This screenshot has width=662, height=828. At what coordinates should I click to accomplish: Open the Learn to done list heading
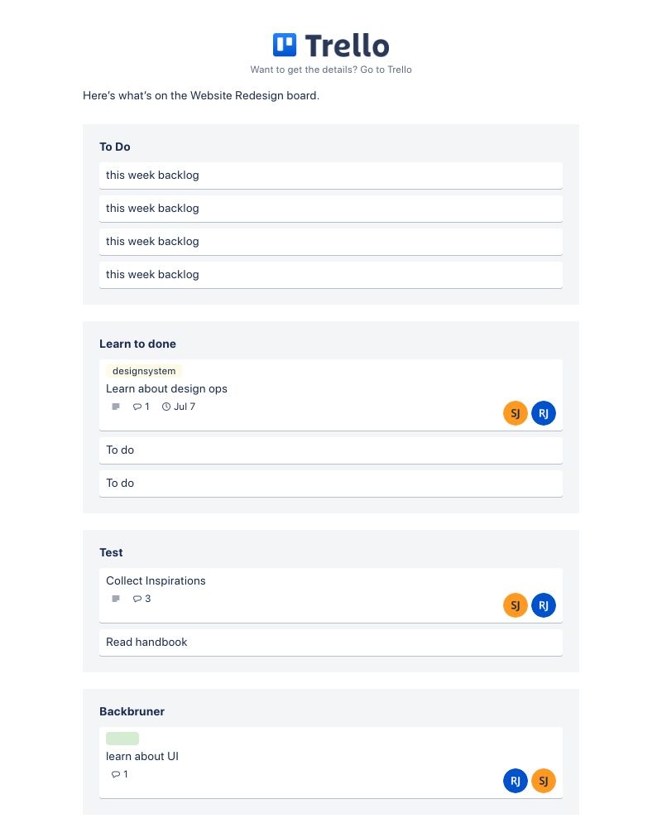(137, 344)
